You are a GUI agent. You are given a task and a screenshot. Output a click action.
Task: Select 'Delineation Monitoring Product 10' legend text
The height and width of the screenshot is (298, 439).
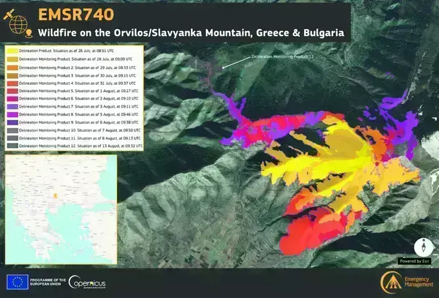(47, 130)
